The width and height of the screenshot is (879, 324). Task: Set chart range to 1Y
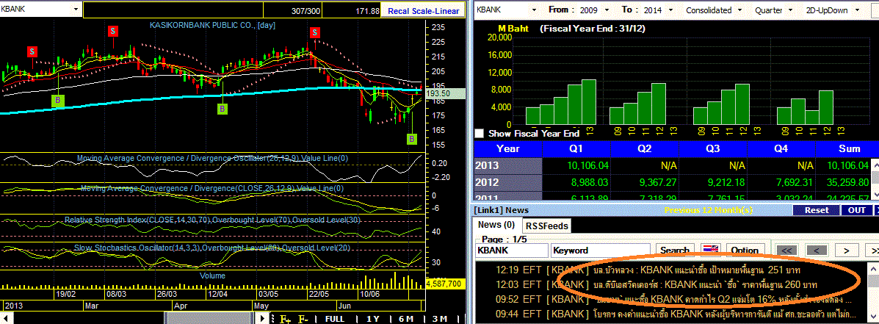coord(373,319)
